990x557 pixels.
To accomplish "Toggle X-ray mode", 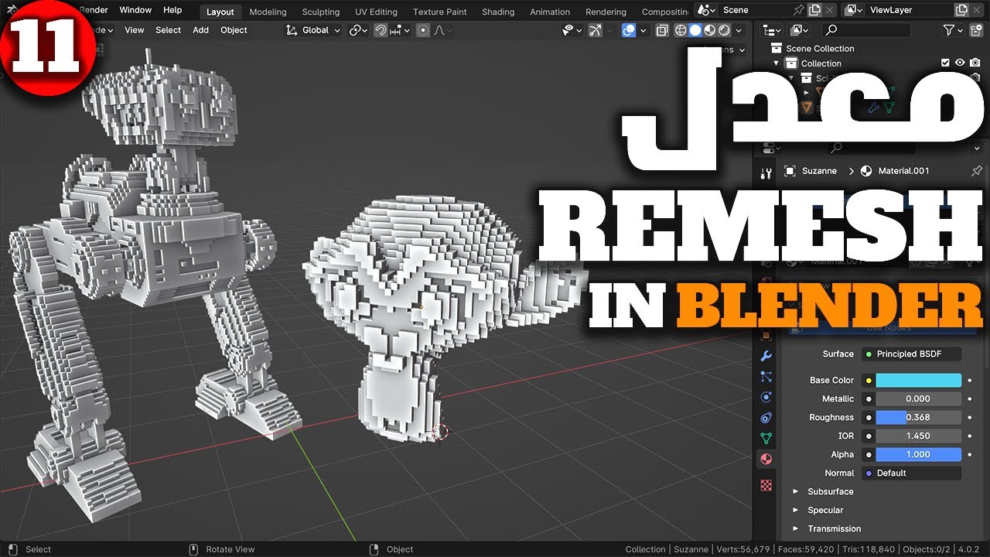I will pyautogui.click(x=662, y=30).
